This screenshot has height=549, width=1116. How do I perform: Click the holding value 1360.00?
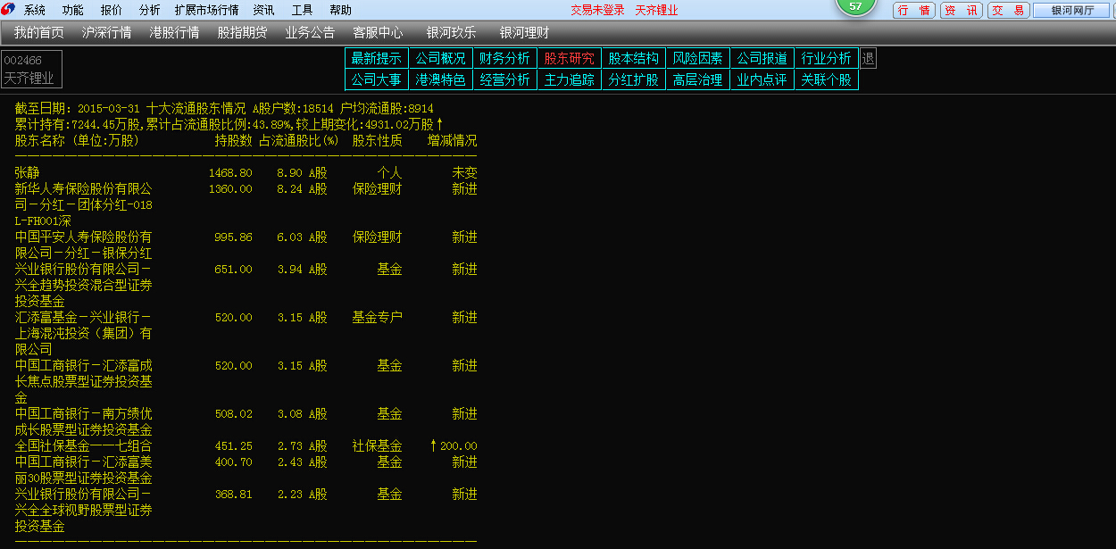click(x=230, y=189)
